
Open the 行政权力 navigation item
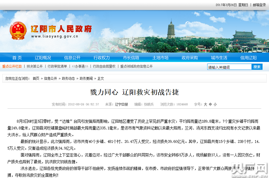102,58
